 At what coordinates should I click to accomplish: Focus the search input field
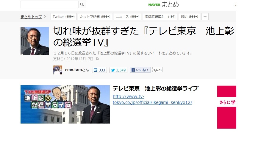(49, 4)
